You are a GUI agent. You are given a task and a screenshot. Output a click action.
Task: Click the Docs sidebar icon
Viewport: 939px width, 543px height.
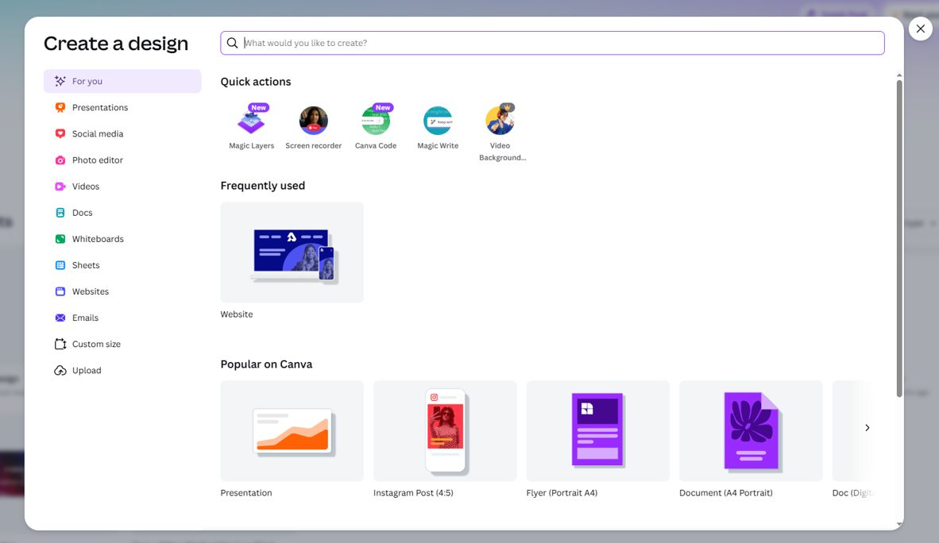pos(60,213)
